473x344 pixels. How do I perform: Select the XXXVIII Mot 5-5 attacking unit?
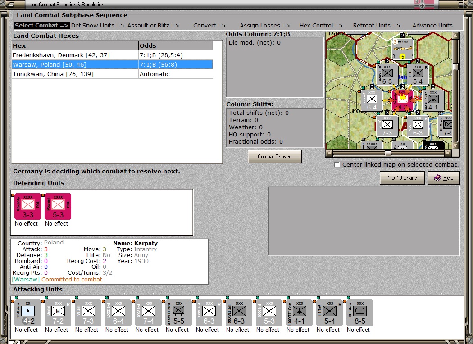click(x=178, y=312)
